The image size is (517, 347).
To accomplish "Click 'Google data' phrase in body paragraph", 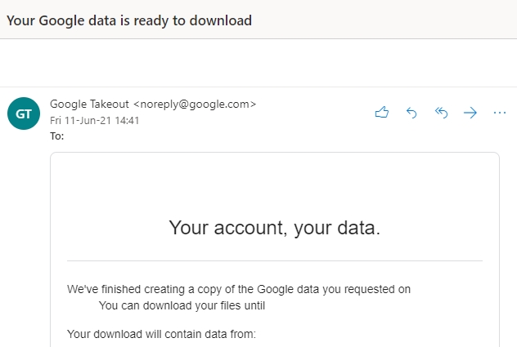I will tap(287, 289).
